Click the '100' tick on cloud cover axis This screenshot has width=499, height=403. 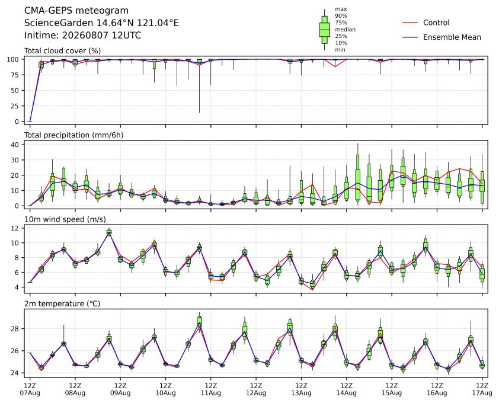(x=14, y=59)
